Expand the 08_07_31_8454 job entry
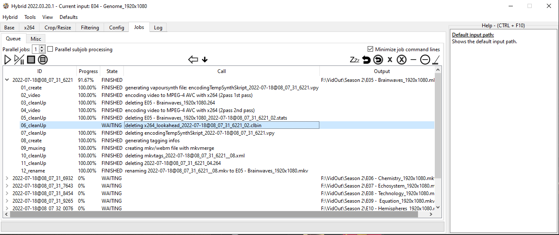Viewport: 559px width, 235px height. pyautogui.click(x=7, y=193)
